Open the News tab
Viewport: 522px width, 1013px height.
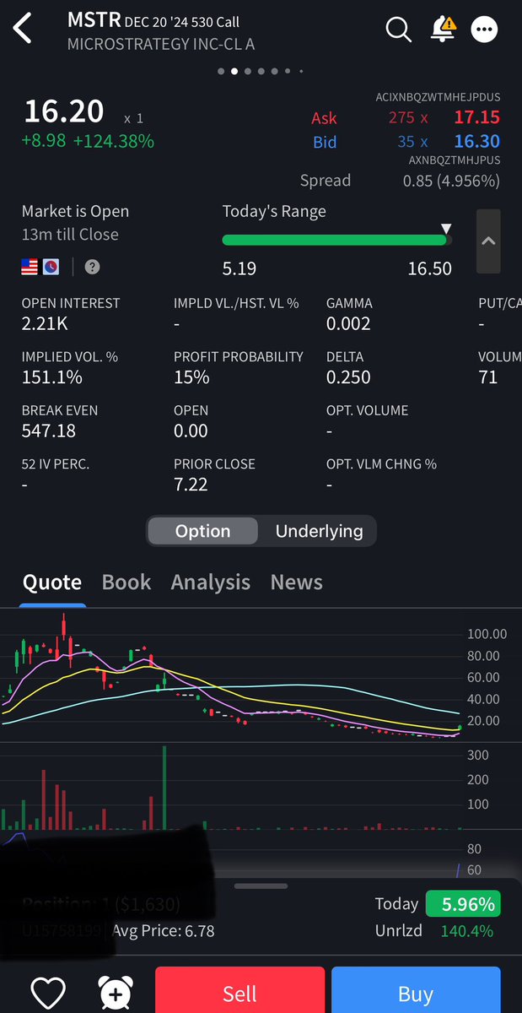[x=297, y=582]
